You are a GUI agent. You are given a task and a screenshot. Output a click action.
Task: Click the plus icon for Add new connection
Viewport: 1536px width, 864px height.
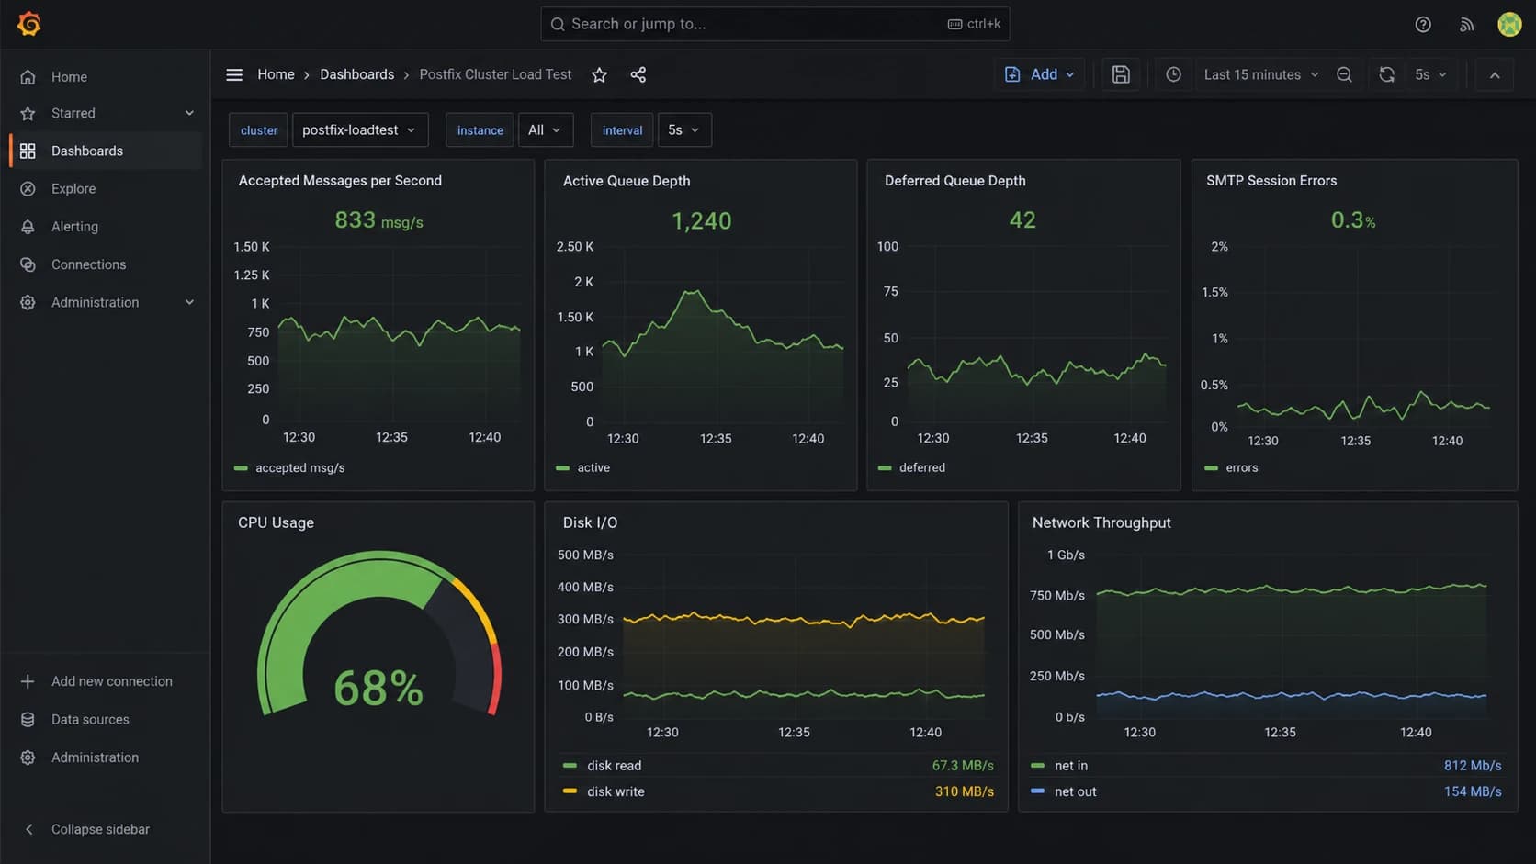pyautogui.click(x=28, y=681)
